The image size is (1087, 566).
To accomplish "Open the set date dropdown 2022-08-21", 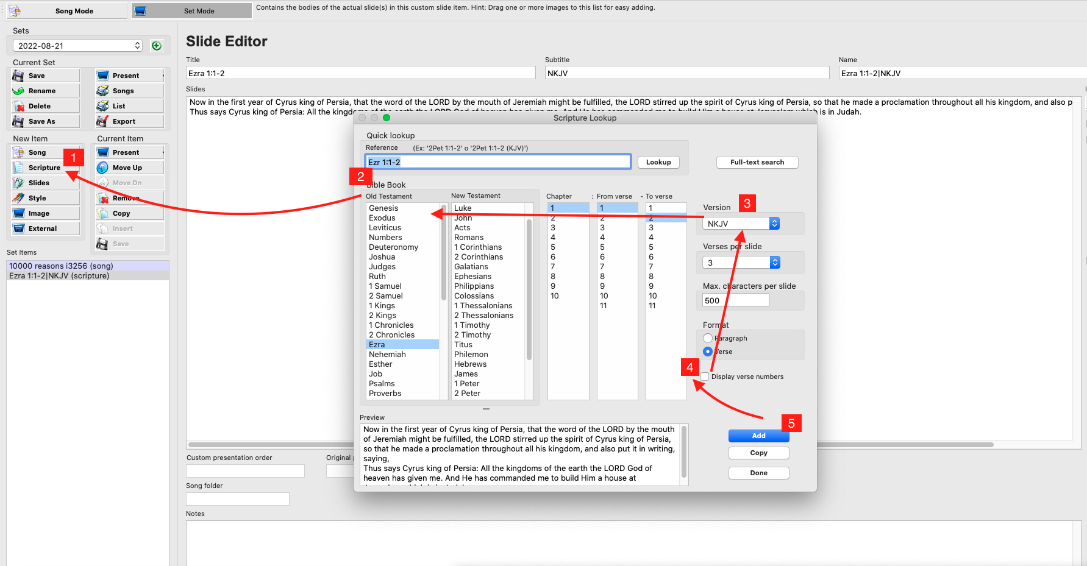I will click(x=77, y=46).
